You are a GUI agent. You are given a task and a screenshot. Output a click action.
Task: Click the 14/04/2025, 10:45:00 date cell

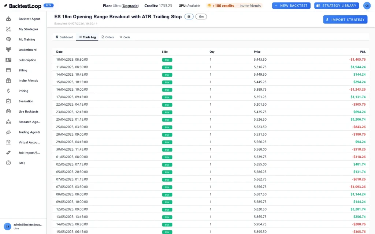tap(72, 75)
